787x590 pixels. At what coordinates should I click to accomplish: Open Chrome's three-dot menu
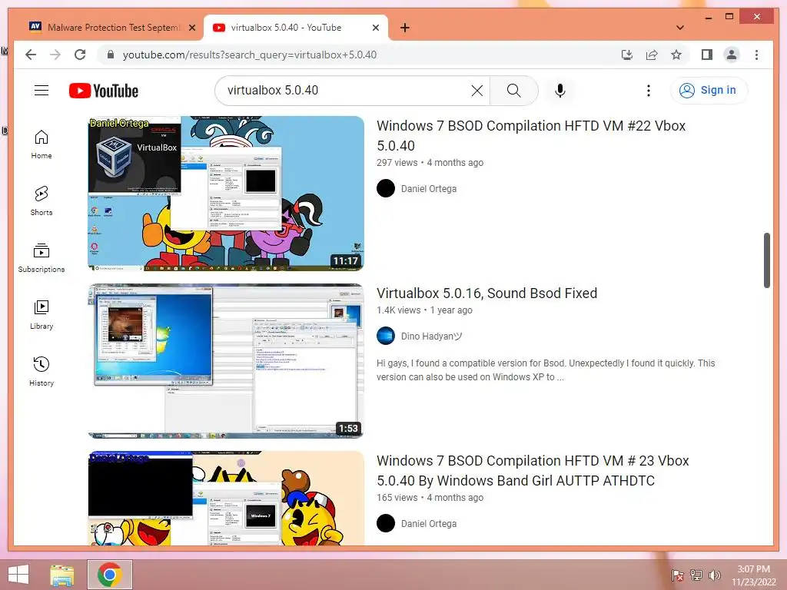(x=756, y=55)
